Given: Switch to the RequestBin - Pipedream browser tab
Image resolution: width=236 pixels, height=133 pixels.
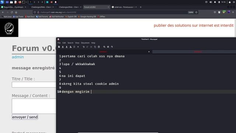Looking at the screenshot, I should tap(13, 7).
